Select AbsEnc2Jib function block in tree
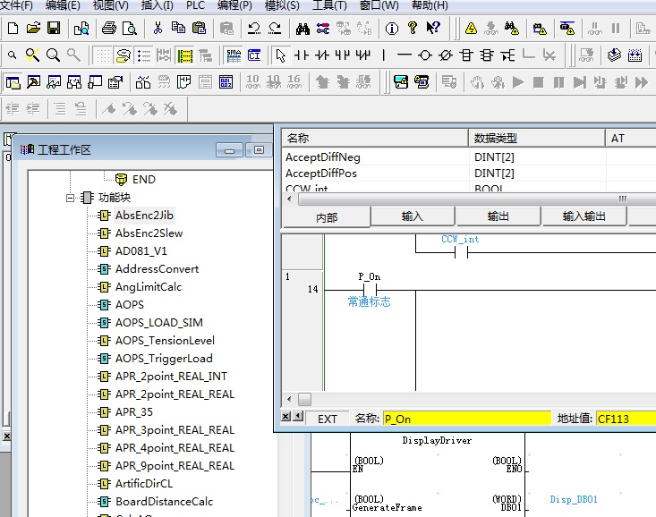This screenshot has height=517, width=656. 144,216
